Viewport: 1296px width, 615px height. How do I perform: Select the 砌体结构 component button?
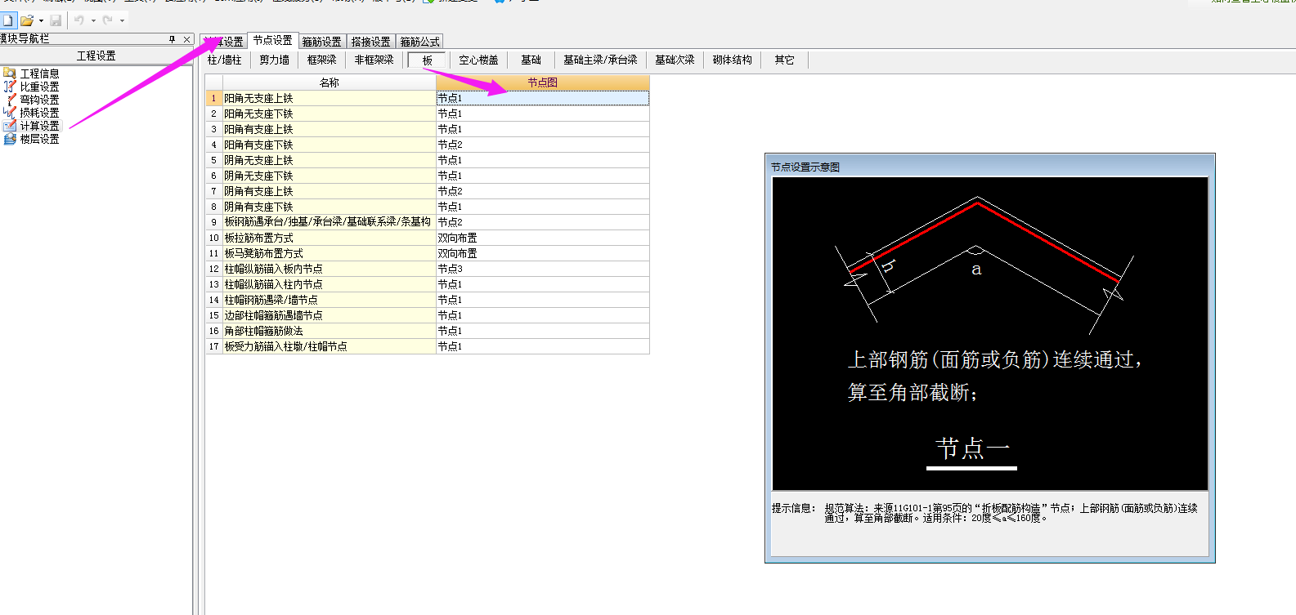[x=732, y=60]
